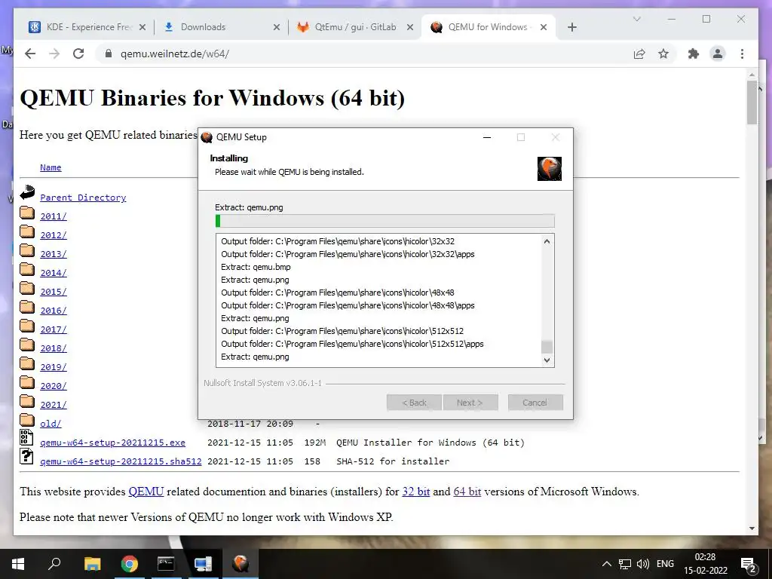Click the installer progress bar

click(385, 221)
